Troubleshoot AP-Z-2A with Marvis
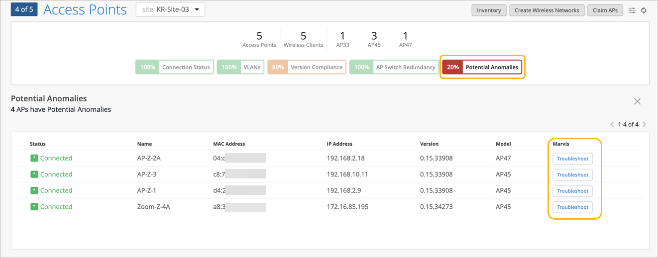The width and height of the screenshot is (658, 258). click(x=572, y=159)
